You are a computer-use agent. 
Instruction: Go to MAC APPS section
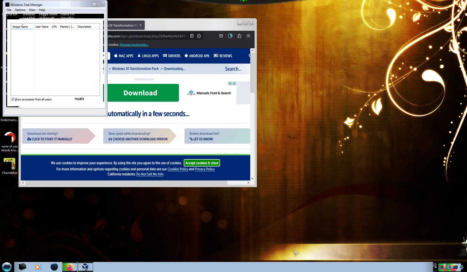click(124, 56)
